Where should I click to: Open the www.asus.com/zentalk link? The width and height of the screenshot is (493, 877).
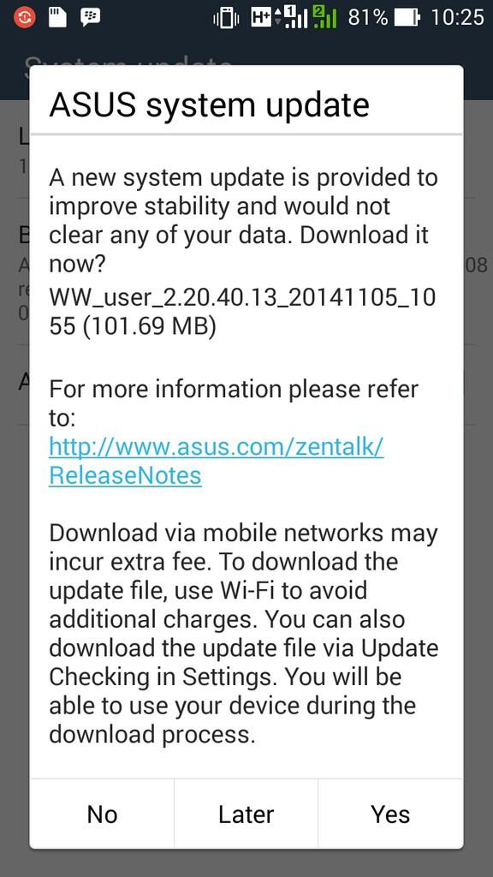click(217, 447)
